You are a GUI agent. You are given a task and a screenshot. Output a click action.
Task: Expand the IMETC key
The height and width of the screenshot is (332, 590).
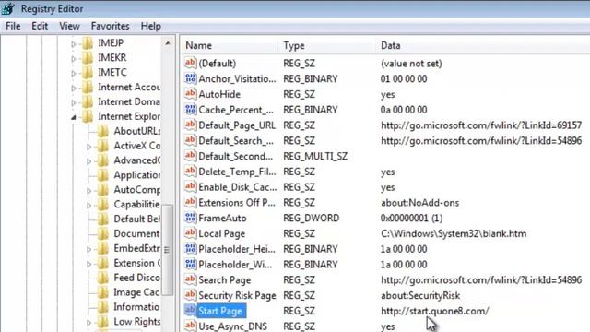click(74, 74)
